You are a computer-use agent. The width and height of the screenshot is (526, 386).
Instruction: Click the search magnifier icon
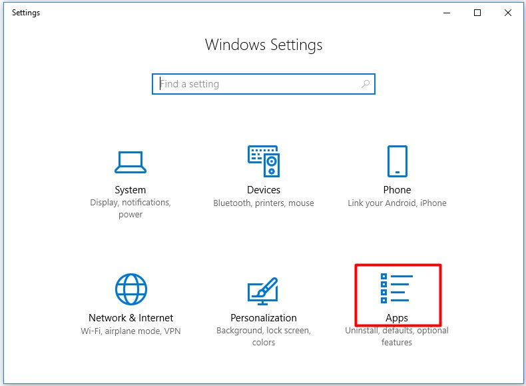(366, 83)
